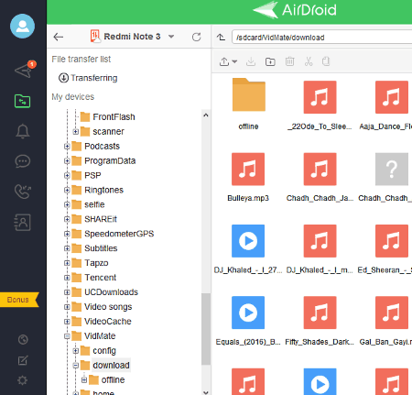Open the contacts icon in sidebar
The height and width of the screenshot is (395, 412).
coord(22,222)
